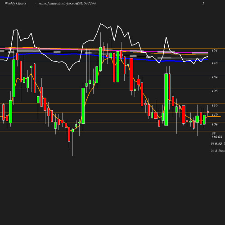Screen dimensions: 225x225
Task: Click the munafasutra website watermark label
Action: 58,4
